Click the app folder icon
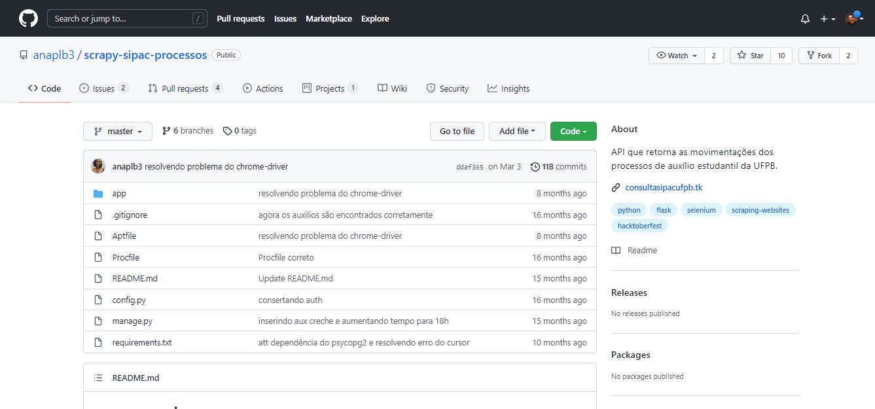875x409 pixels. pos(98,194)
